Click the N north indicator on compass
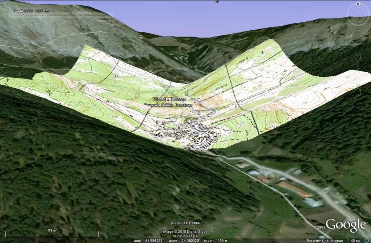This screenshot has width=371, height=243. (358, 4)
